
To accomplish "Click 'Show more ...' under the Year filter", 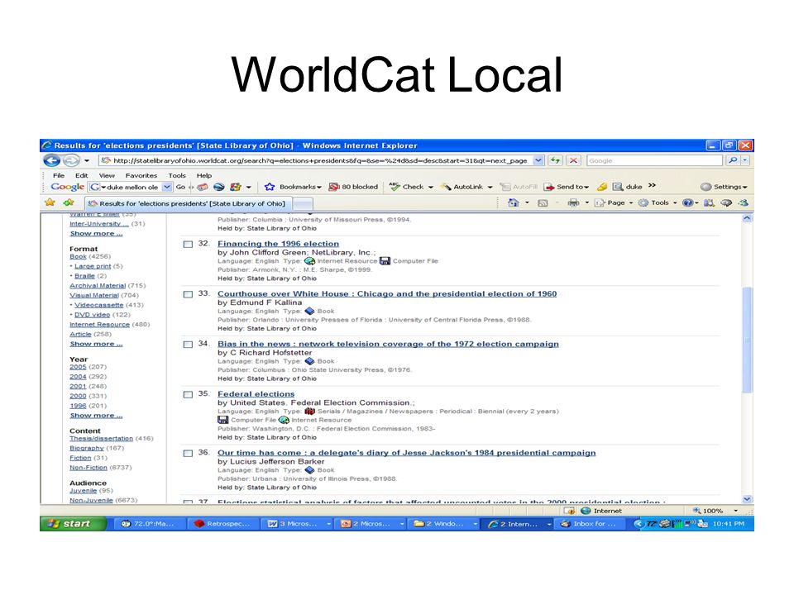I will [96, 416].
